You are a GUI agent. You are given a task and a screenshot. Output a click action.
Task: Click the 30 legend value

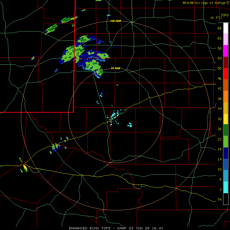[220, 119]
